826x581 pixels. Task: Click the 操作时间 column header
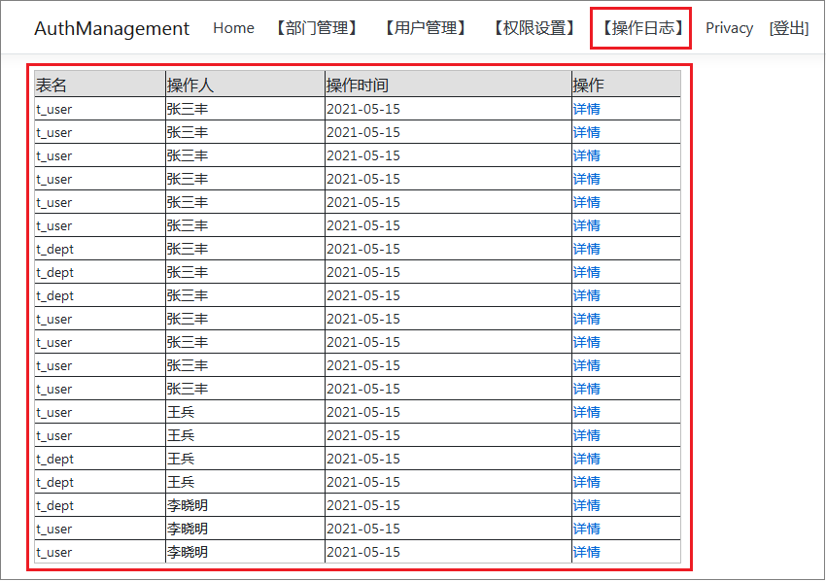click(x=358, y=85)
